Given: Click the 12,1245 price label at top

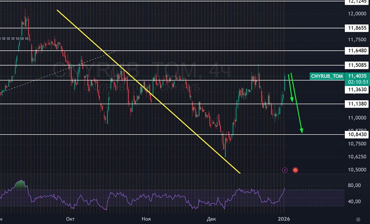Looking at the screenshot, I should 356,2.
